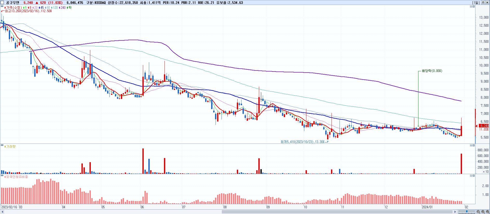
Task: Maximize the chart window with title bar button
Action: click(x=483, y=3)
